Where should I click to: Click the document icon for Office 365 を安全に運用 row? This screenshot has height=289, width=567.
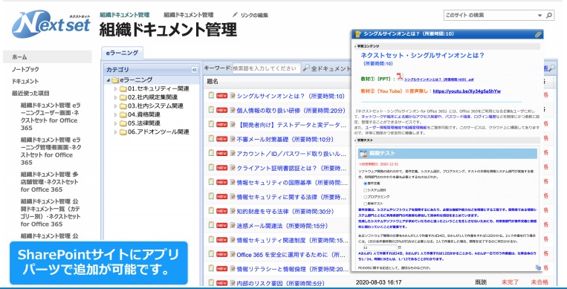click(x=211, y=254)
